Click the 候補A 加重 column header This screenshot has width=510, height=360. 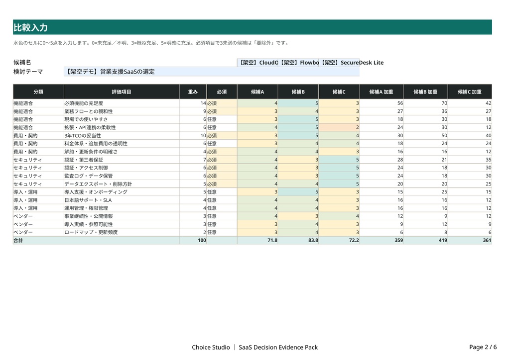click(382, 92)
